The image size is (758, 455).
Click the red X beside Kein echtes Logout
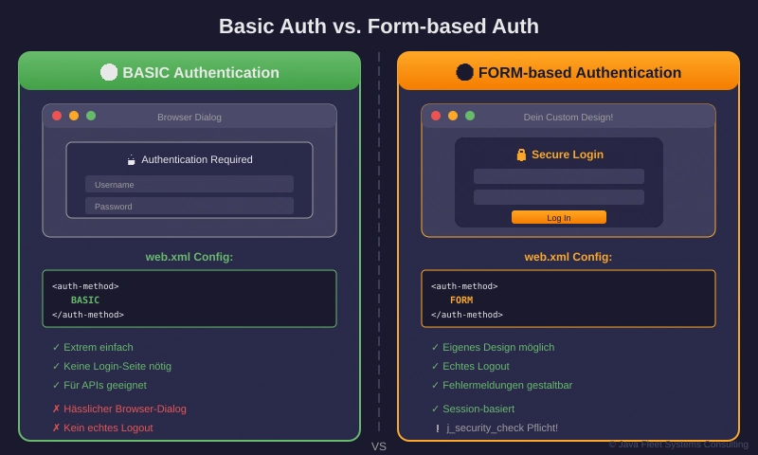(56, 428)
